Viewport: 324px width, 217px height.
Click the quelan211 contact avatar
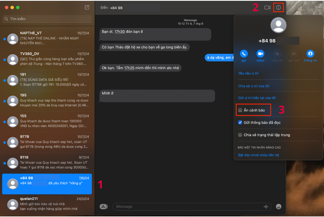[x=13, y=204]
